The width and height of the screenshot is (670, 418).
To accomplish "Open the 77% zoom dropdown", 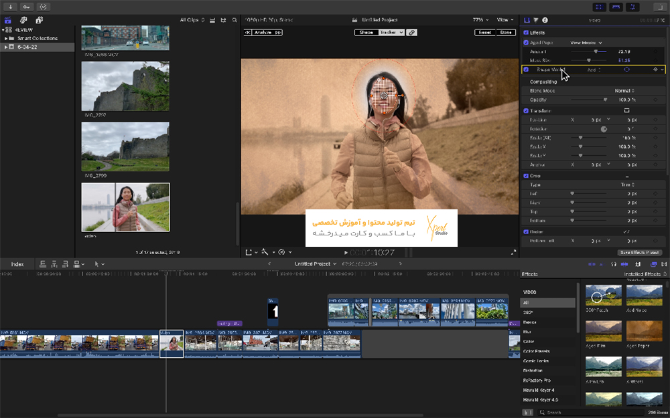I will click(480, 20).
